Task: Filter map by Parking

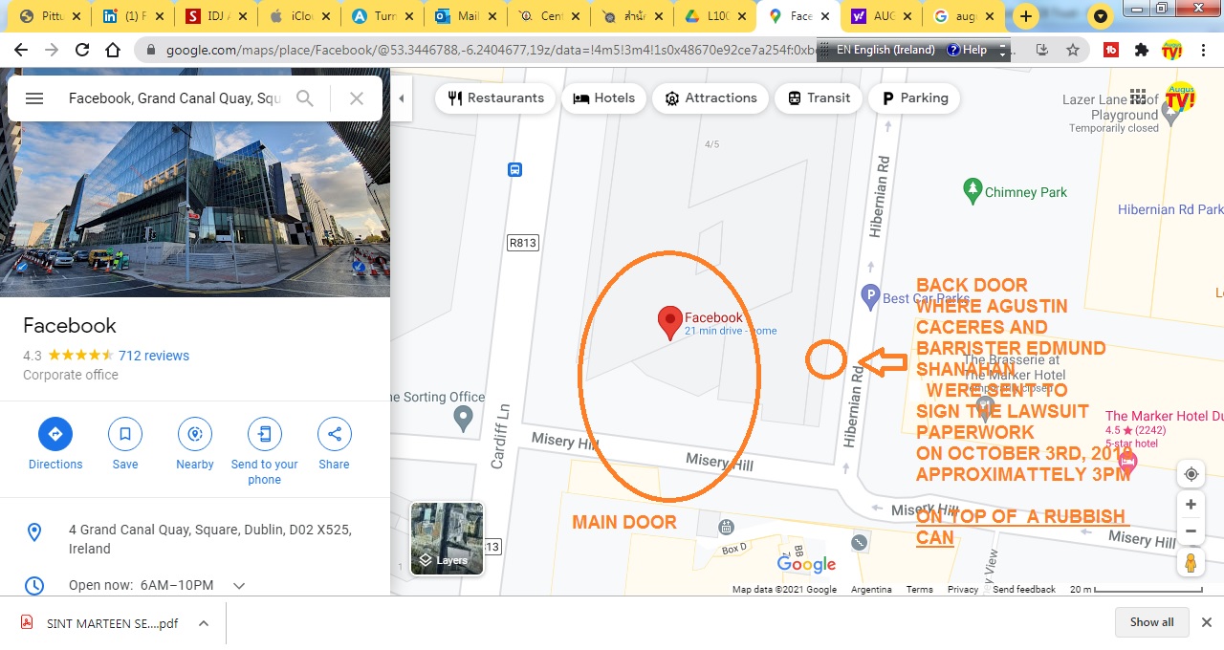Action: tap(915, 98)
